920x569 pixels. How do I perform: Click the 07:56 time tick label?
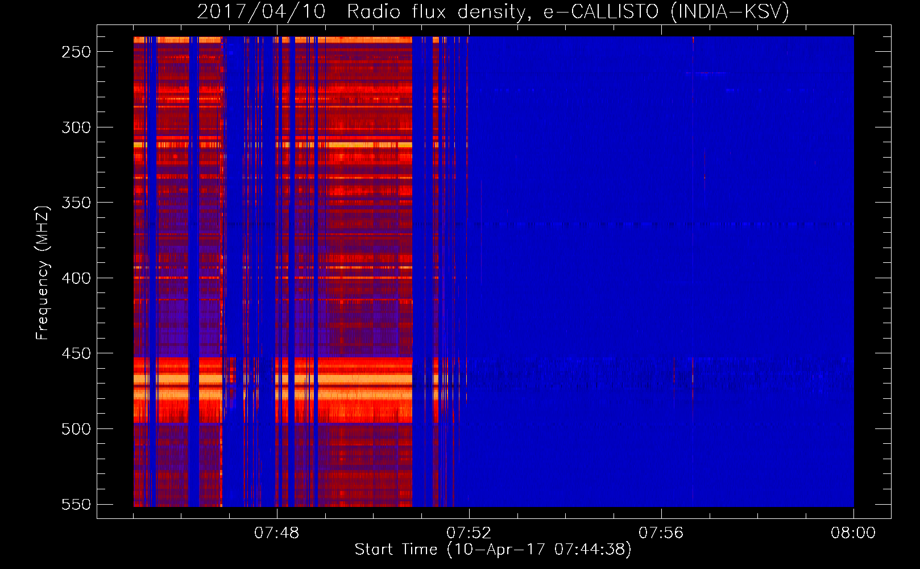[661, 533]
